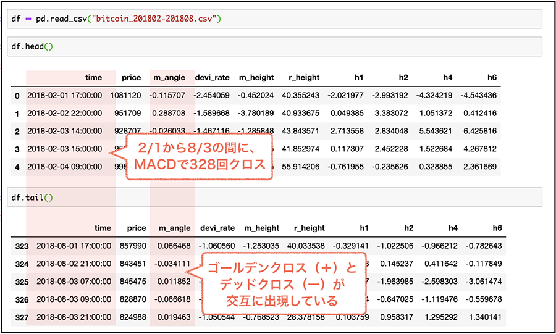This screenshot has height=334, width=556.
Task: Click the h6 column header in tail table
Action: (x=497, y=228)
